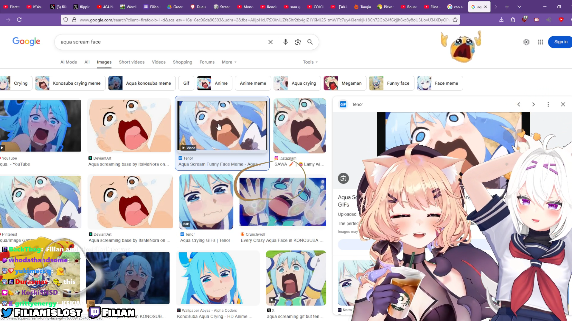Viewport: 572px width, 321px height.
Task: Open browser extensions menu
Action: point(513,20)
